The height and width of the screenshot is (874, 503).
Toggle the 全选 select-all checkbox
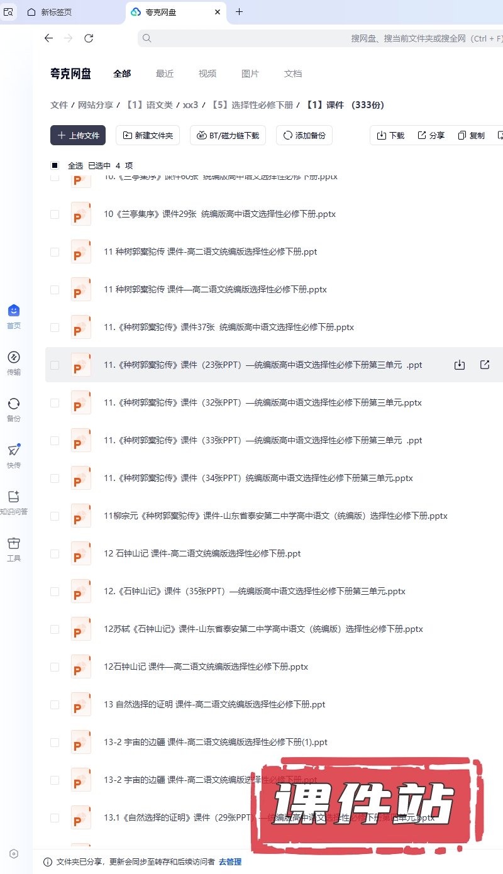[x=55, y=165]
